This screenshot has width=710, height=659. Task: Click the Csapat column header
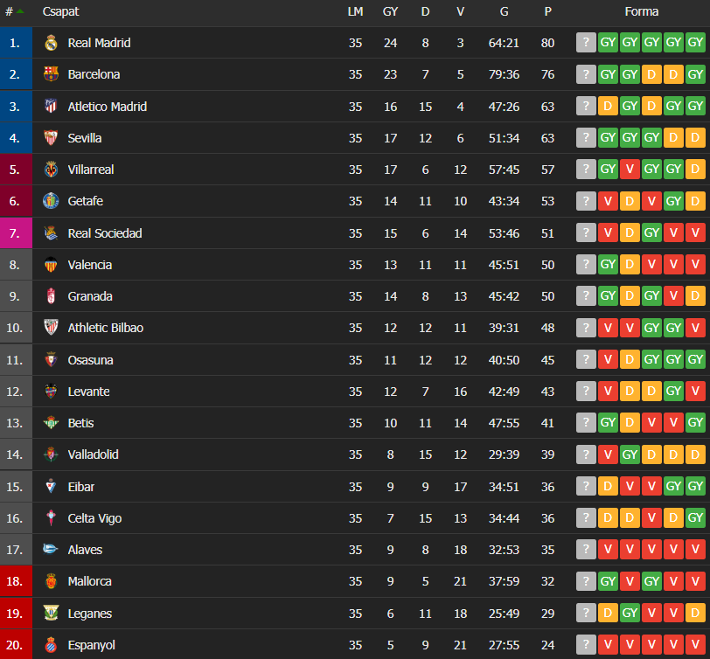tap(60, 11)
